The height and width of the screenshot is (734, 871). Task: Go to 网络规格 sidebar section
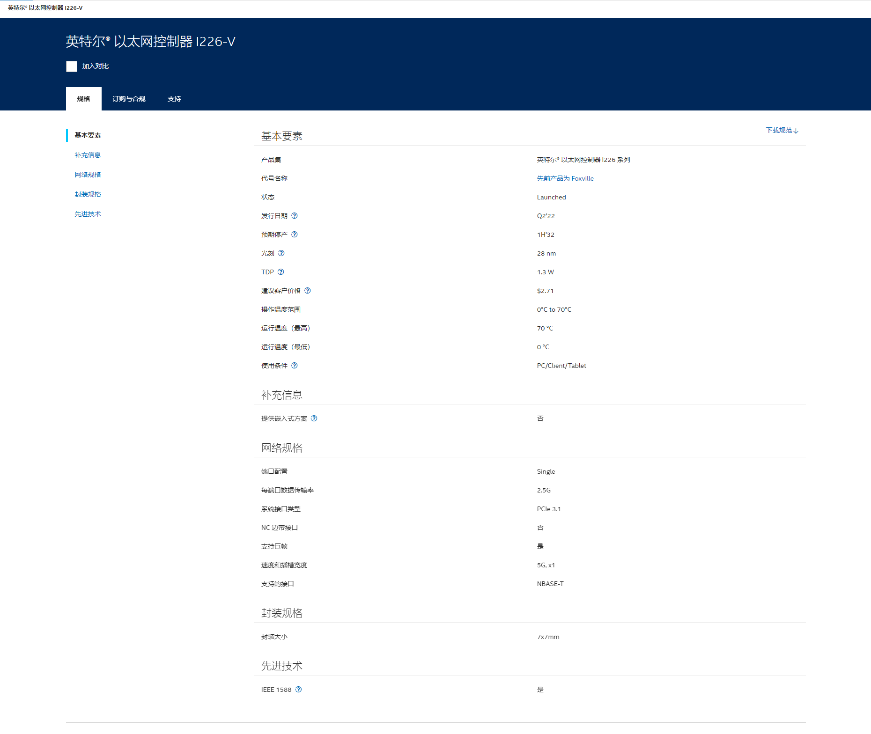[x=88, y=175]
